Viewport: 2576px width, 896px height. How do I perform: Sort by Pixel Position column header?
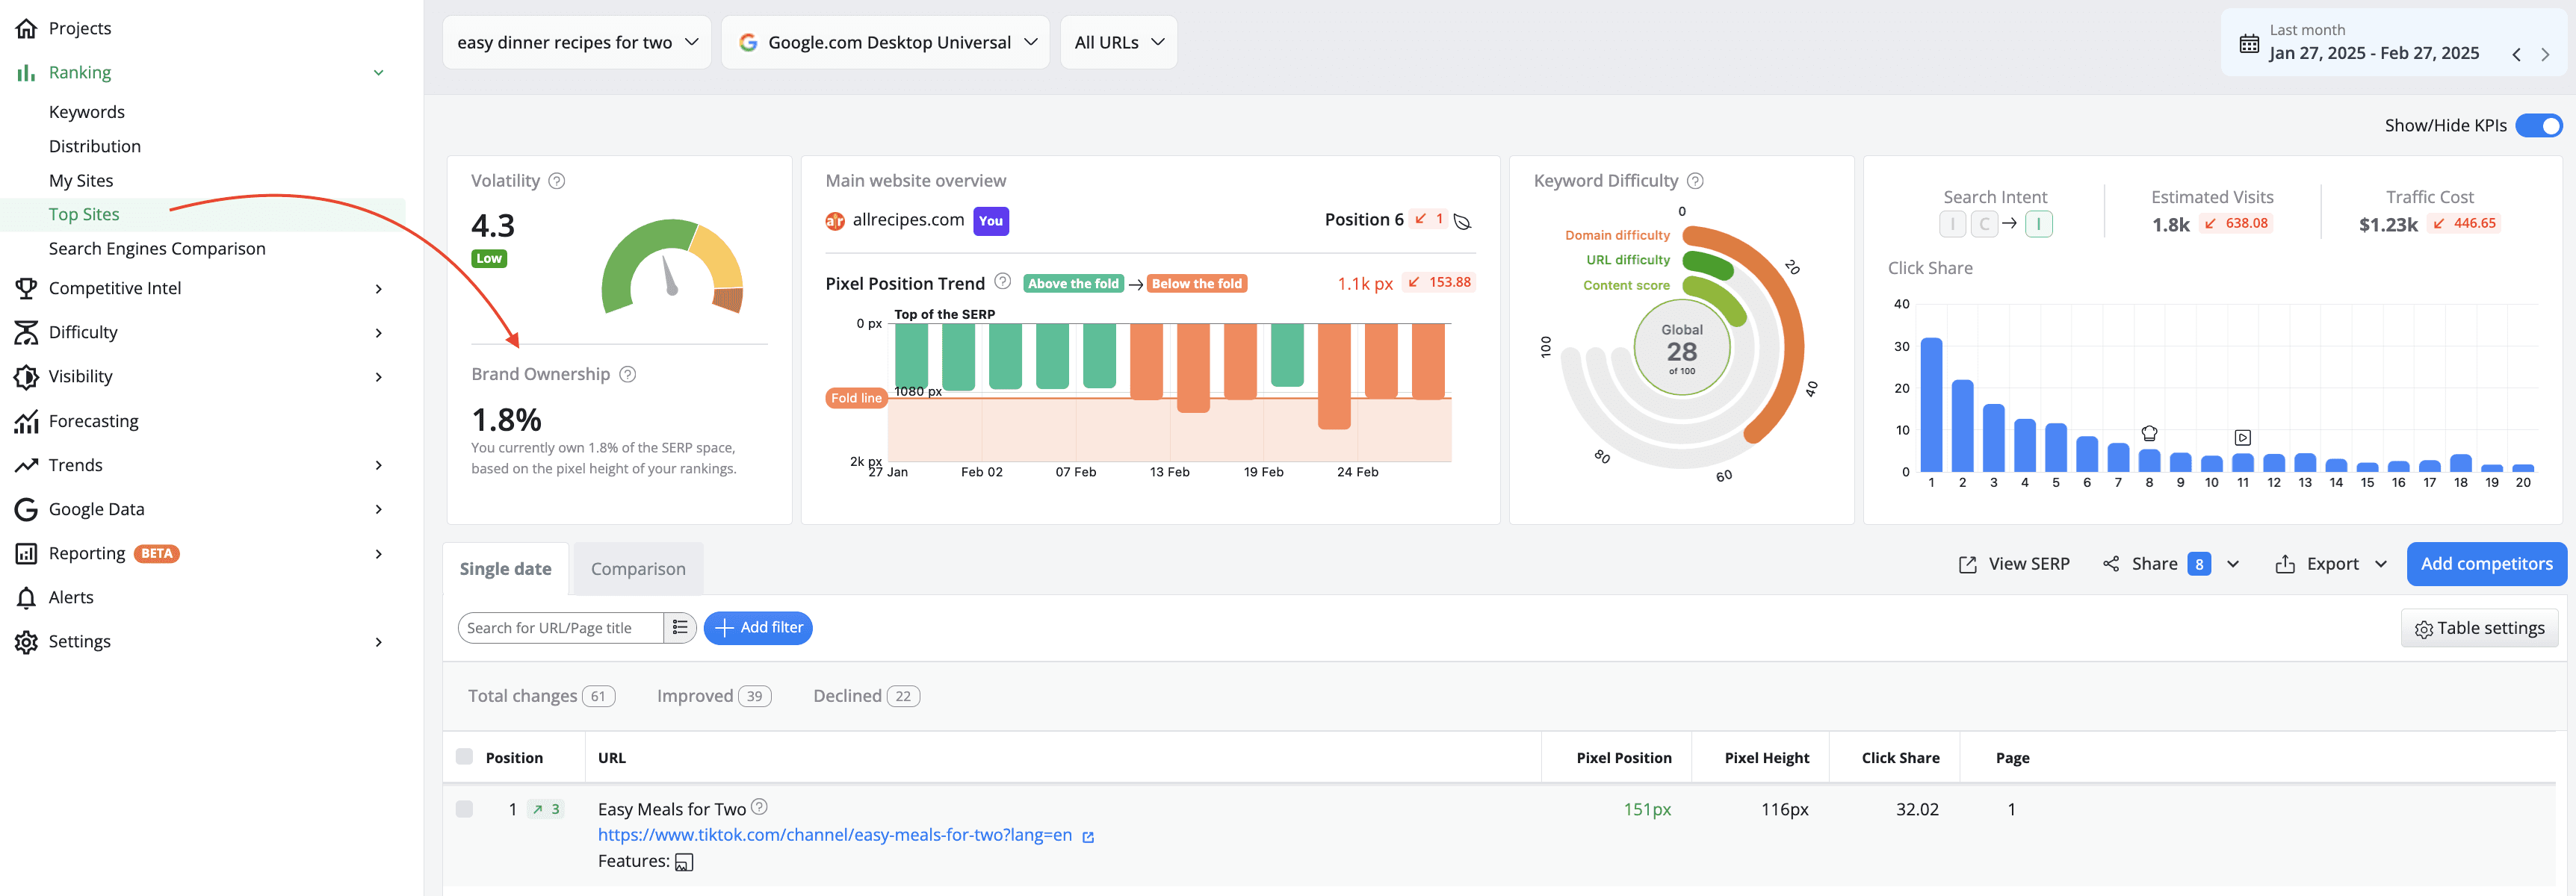click(1623, 758)
